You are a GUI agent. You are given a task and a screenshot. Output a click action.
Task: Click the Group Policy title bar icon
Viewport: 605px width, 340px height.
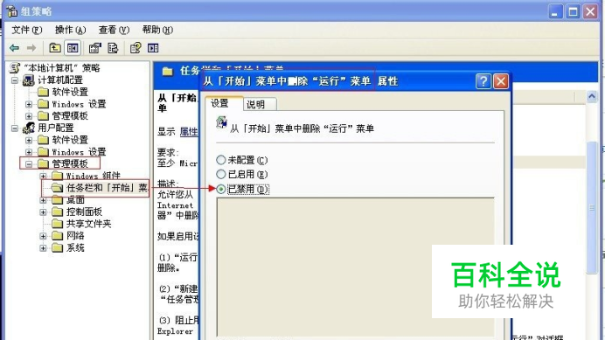[11, 11]
